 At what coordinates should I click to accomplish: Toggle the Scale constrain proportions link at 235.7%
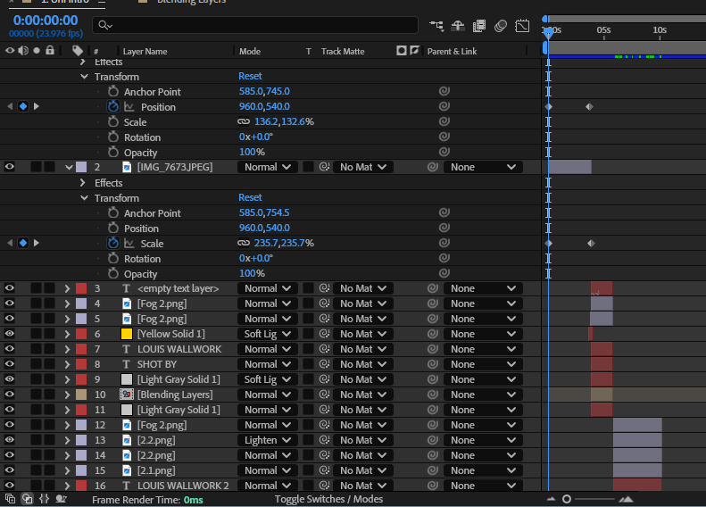click(244, 244)
